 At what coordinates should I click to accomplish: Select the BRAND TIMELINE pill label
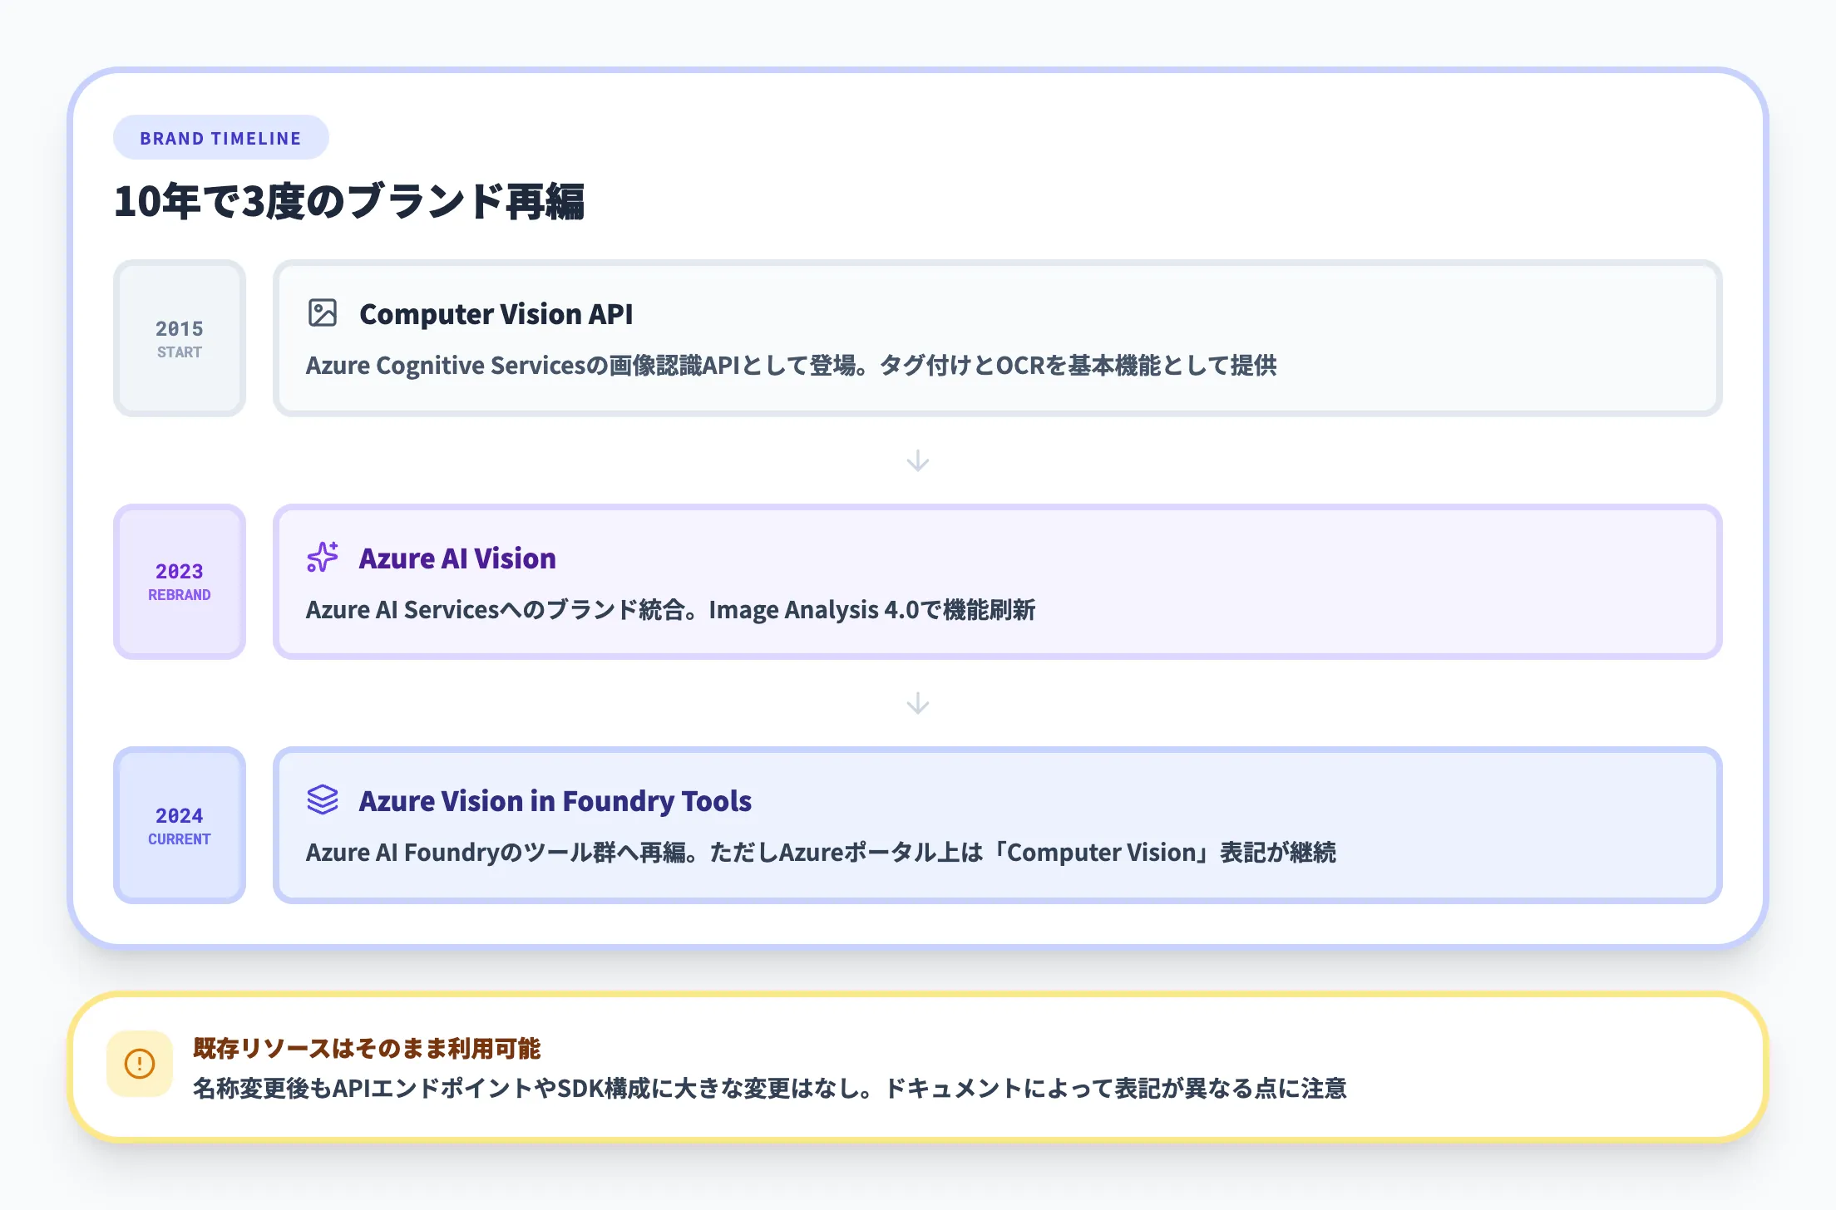pos(220,137)
